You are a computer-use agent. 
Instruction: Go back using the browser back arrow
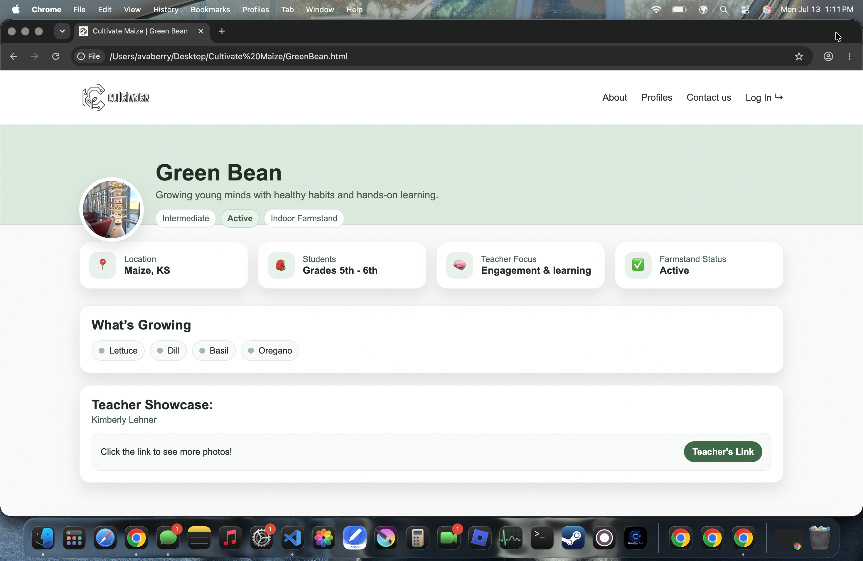14,56
